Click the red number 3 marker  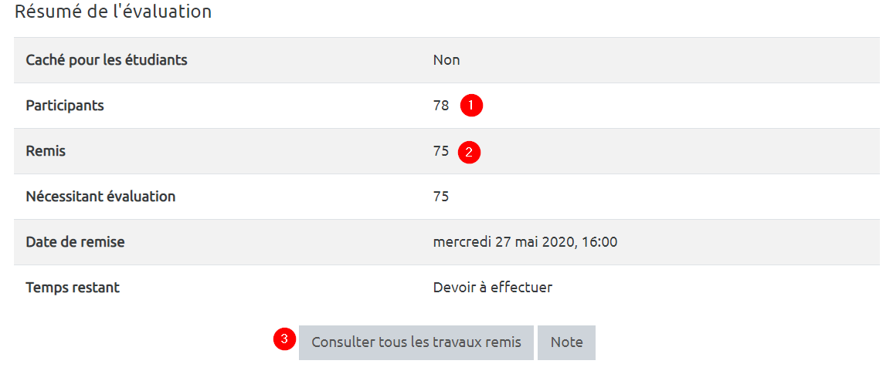click(285, 339)
